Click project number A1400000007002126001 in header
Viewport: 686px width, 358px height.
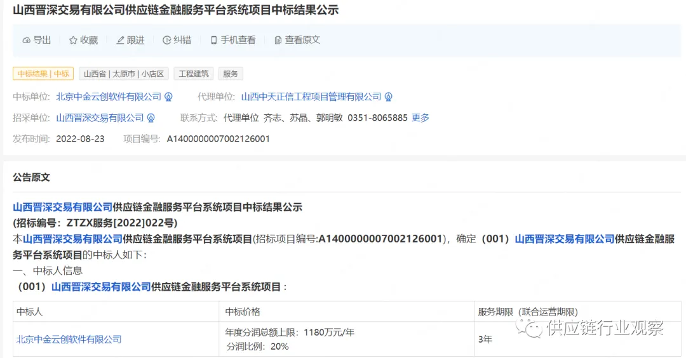point(219,139)
